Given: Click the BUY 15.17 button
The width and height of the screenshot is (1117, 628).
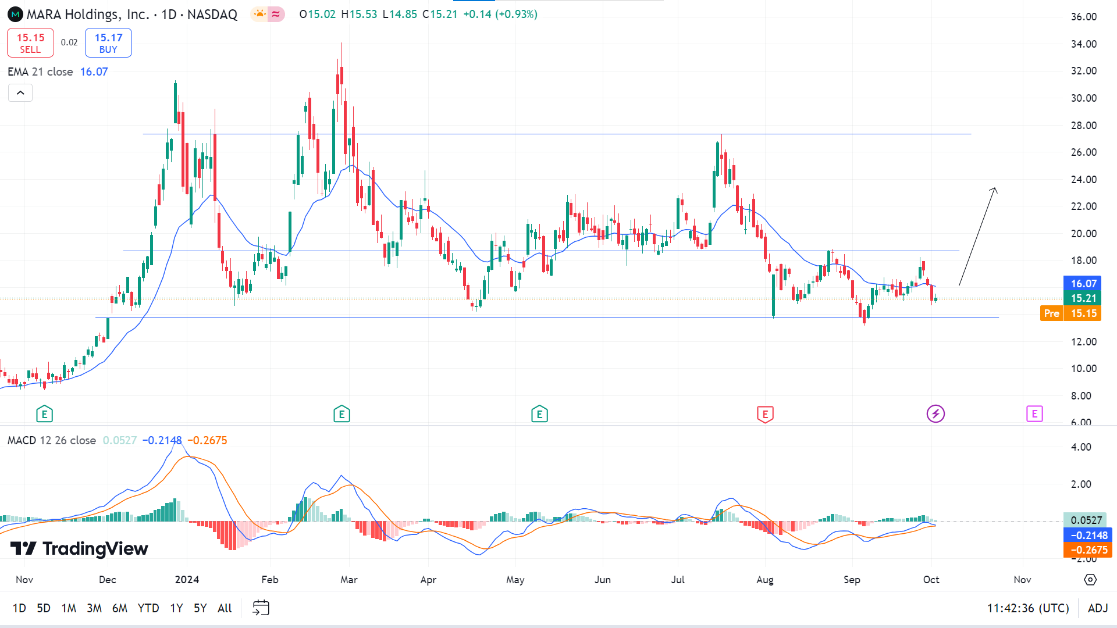Looking at the screenshot, I should (x=108, y=43).
